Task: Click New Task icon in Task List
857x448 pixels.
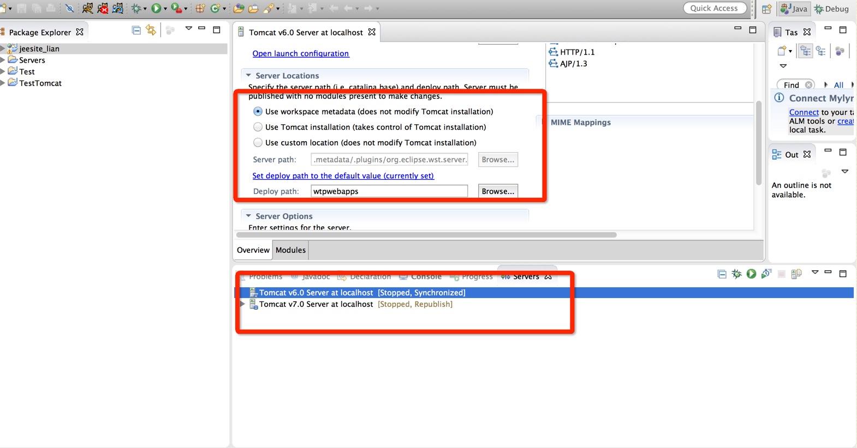Action: coord(782,51)
